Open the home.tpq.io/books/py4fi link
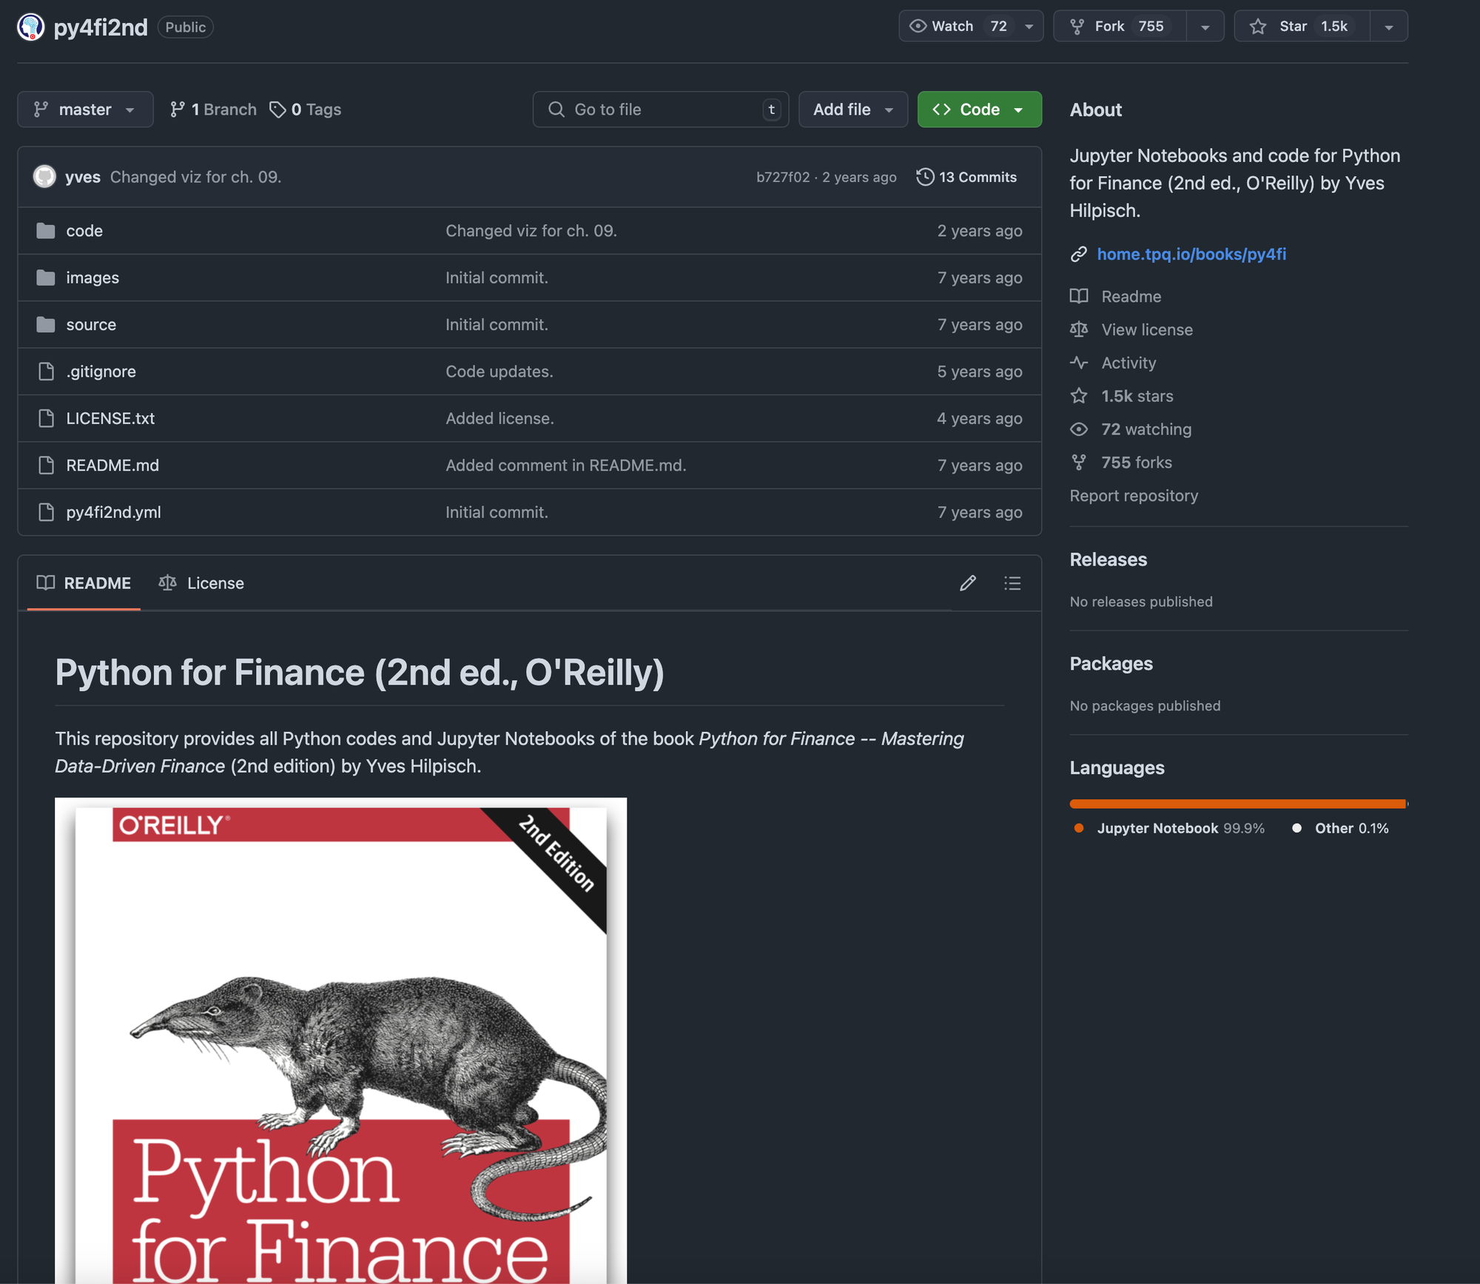This screenshot has width=1480, height=1284. point(1191,254)
